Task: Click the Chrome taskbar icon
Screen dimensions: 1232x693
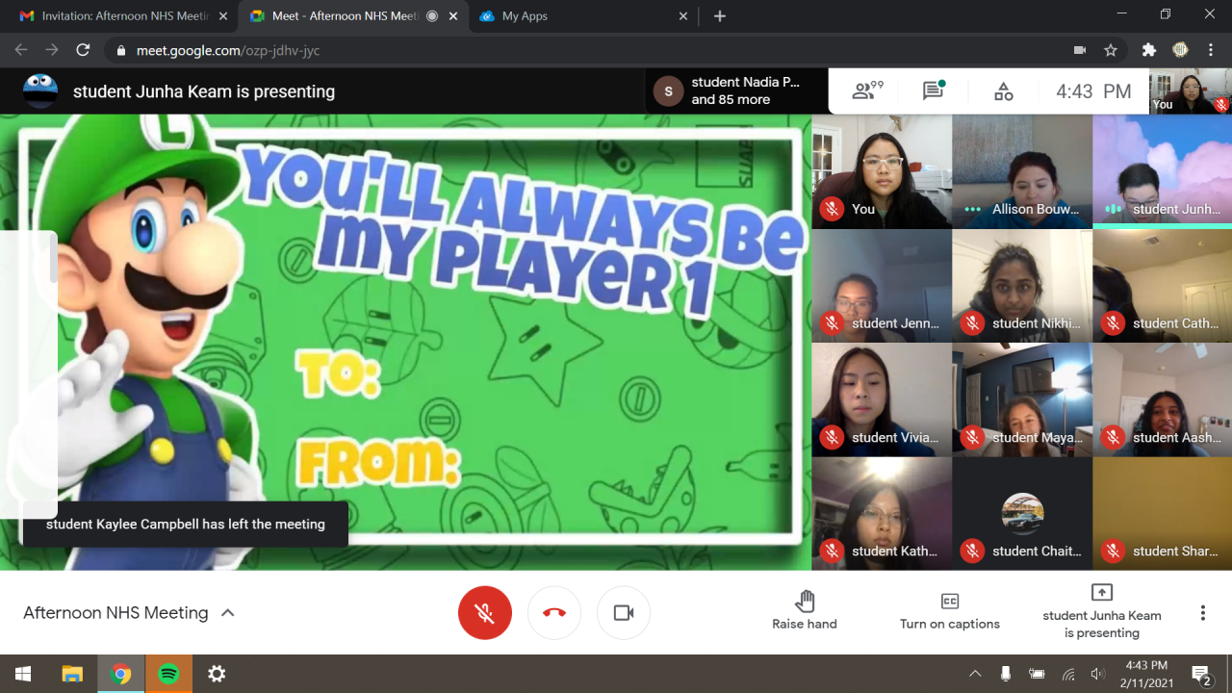Action: (120, 674)
